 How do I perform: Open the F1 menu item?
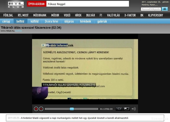point(101,15)
